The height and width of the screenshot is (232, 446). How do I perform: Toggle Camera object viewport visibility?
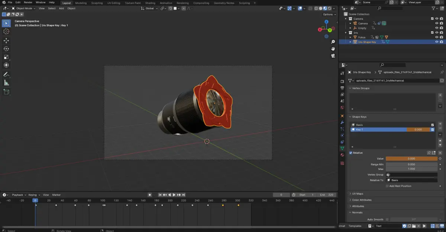437,23
